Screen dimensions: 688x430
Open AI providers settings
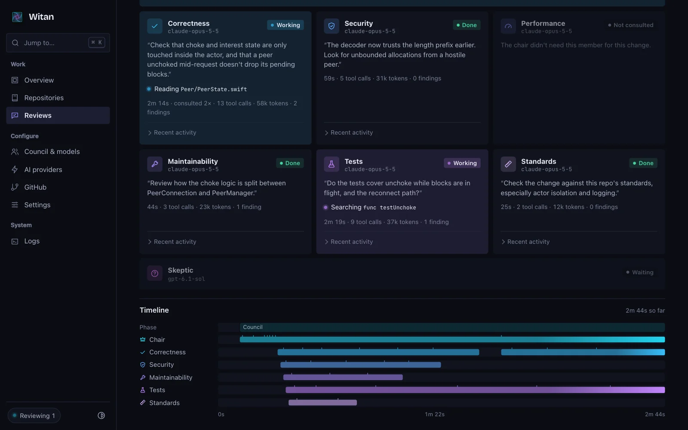58,169
